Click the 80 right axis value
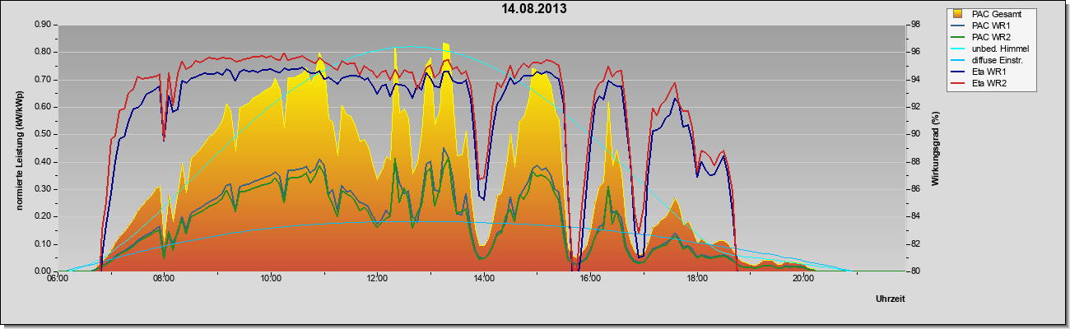This screenshot has width=1070, height=329. [912, 271]
